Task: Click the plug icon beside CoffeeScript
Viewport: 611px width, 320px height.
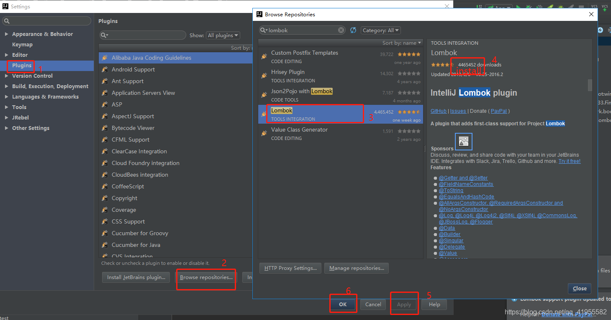Action: pos(105,186)
